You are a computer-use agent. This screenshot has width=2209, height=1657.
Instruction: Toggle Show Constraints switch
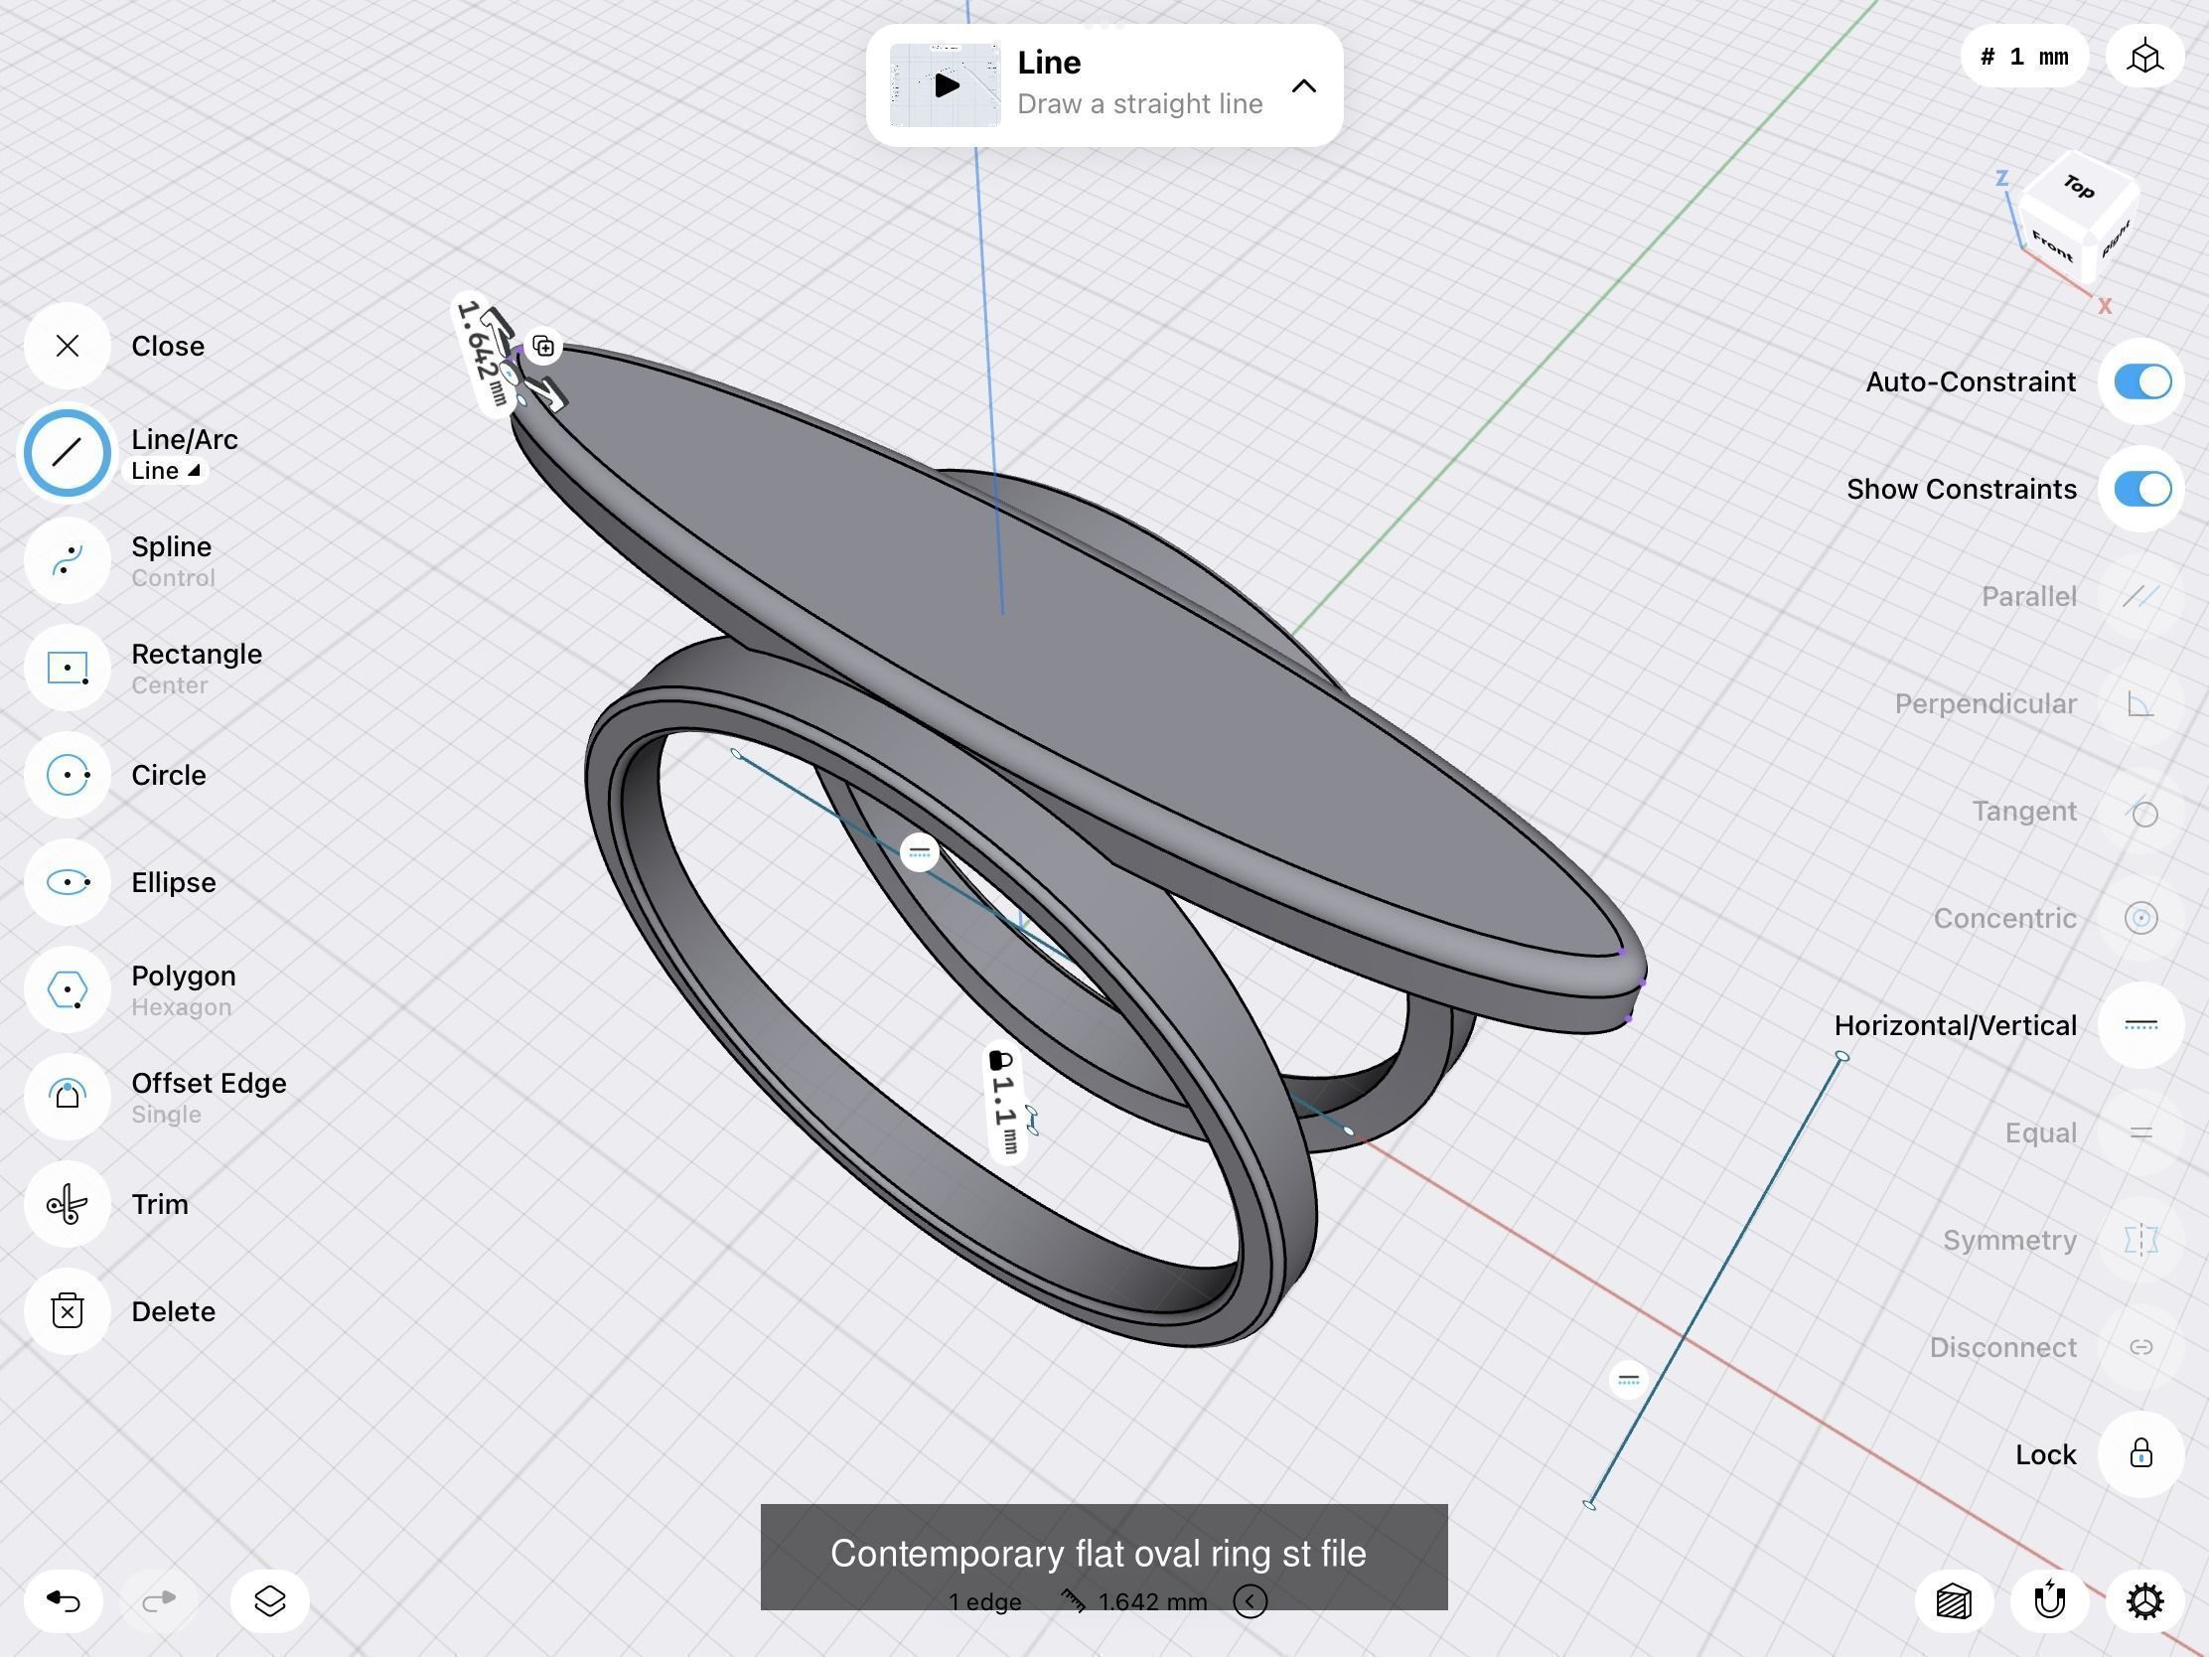click(2142, 489)
